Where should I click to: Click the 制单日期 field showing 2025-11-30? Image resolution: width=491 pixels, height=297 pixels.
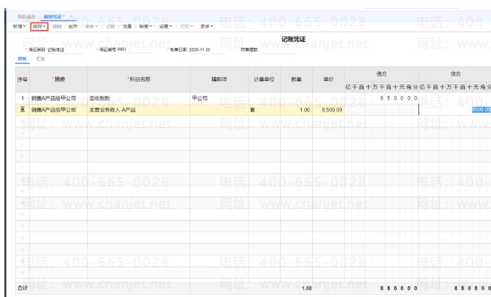point(206,49)
